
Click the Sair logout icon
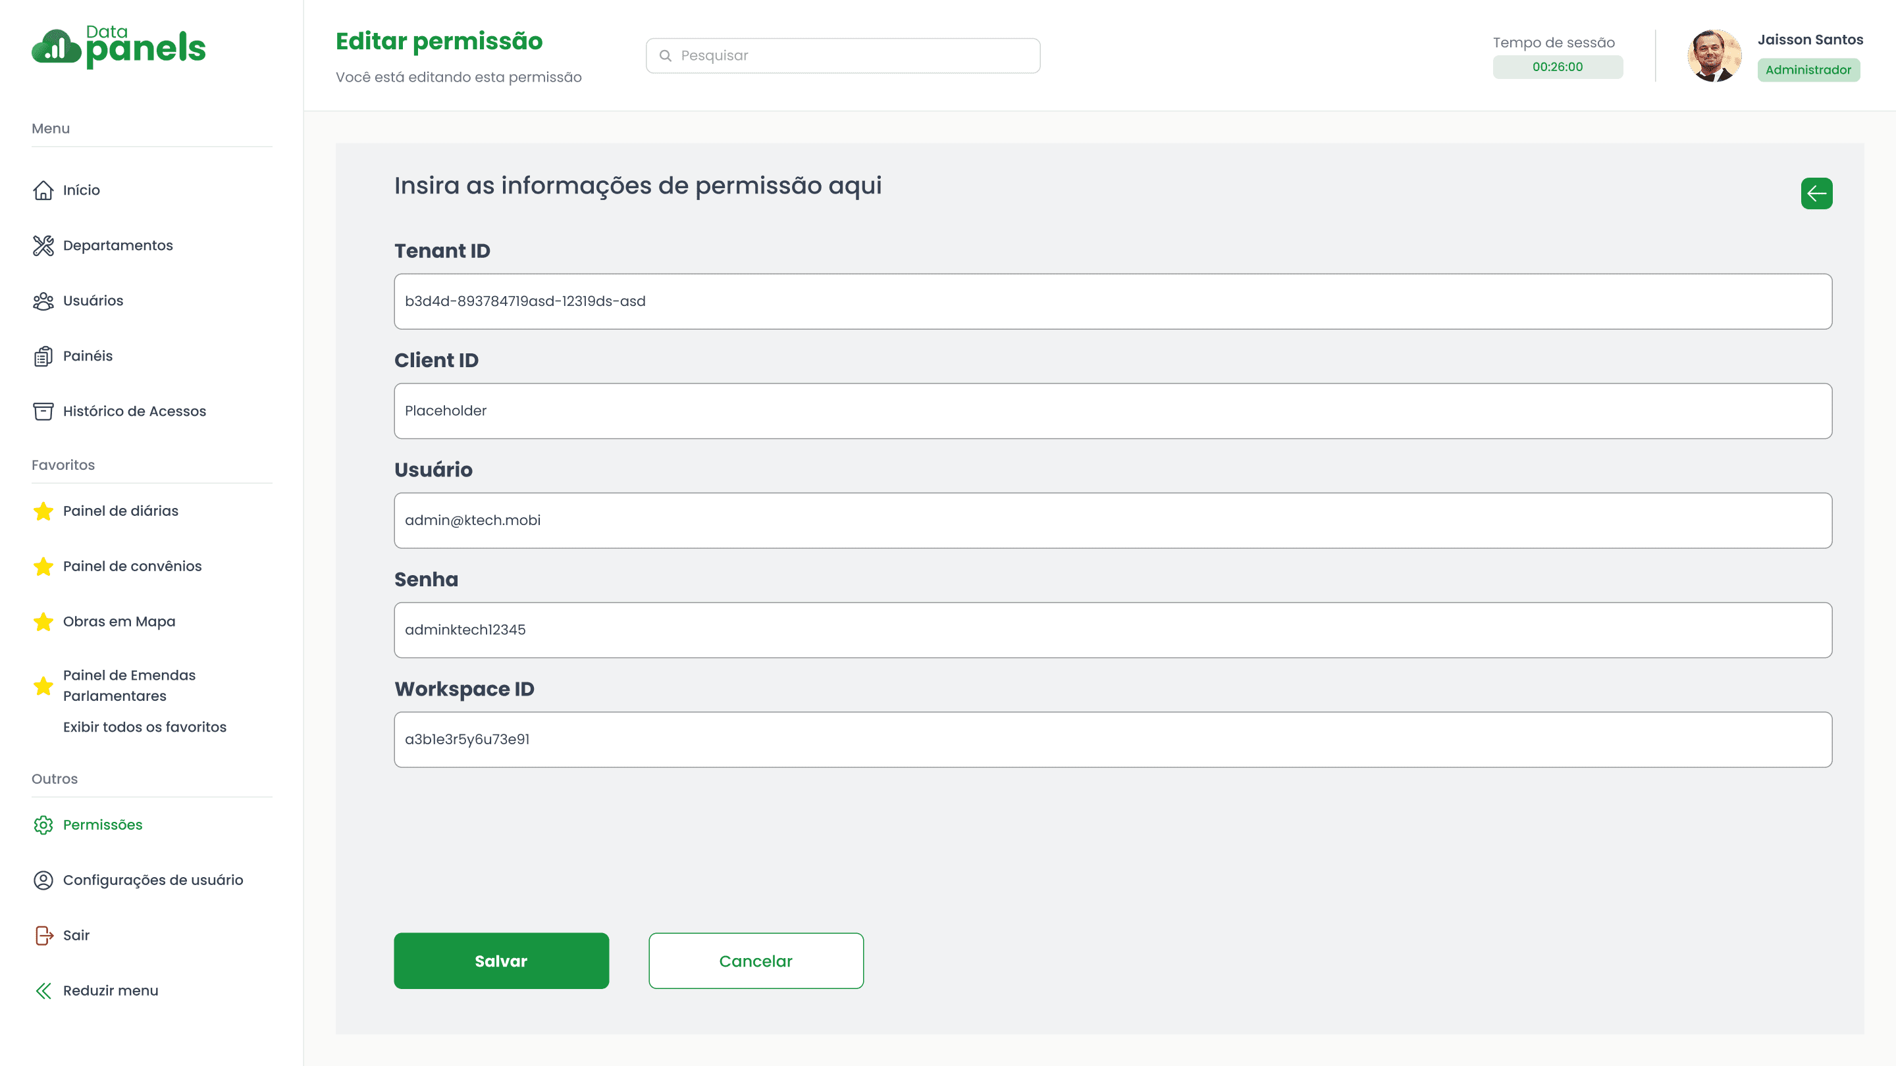pyautogui.click(x=43, y=935)
